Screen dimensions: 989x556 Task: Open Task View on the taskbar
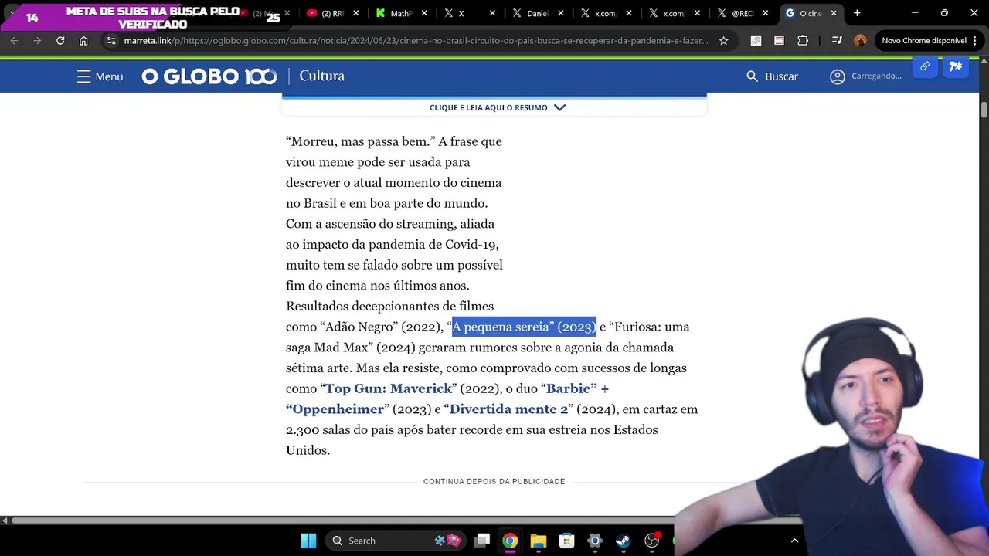coord(482,541)
